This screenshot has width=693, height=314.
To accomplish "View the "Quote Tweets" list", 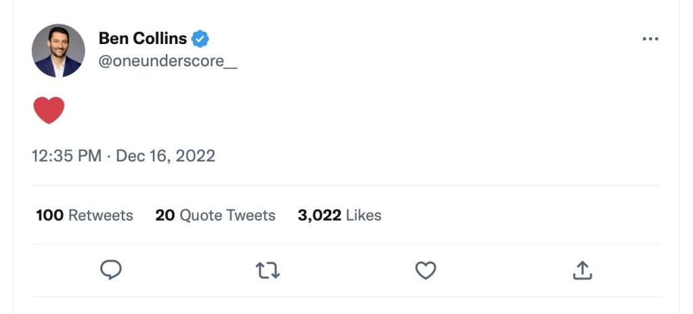I will [x=227, y=215].
